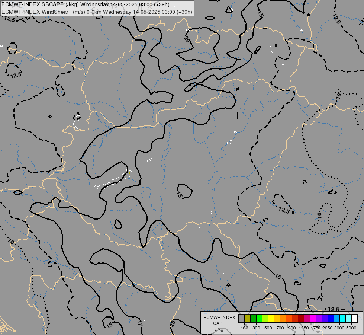Select the brick red swatch after 900

point(295,319)
